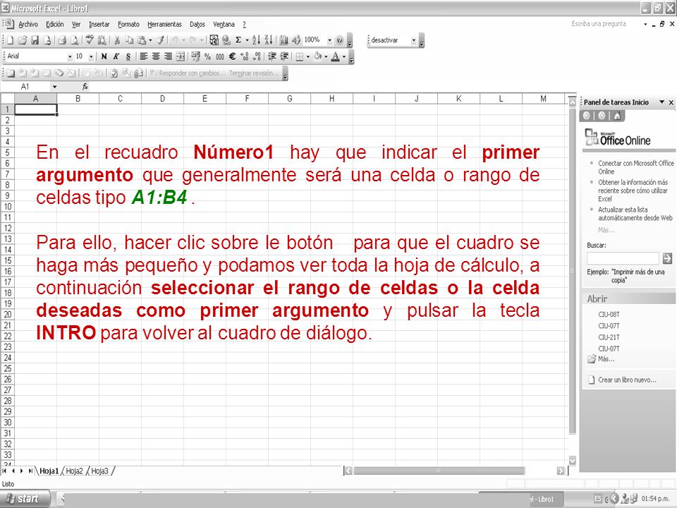The width and height of the screenshot is (677, 508).
Task: Click the Print icon
Action: point(62,40)
